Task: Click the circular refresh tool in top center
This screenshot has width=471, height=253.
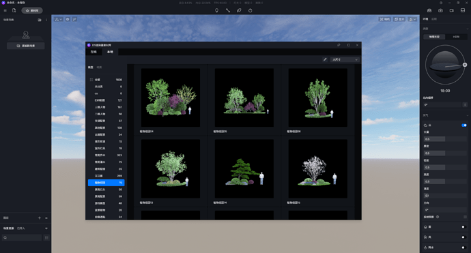Action: (251, 10)
